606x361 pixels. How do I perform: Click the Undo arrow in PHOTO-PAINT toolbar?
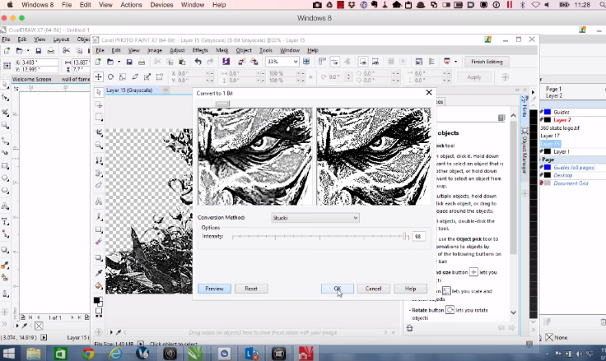pyautogui.click(x=198, y=62)
